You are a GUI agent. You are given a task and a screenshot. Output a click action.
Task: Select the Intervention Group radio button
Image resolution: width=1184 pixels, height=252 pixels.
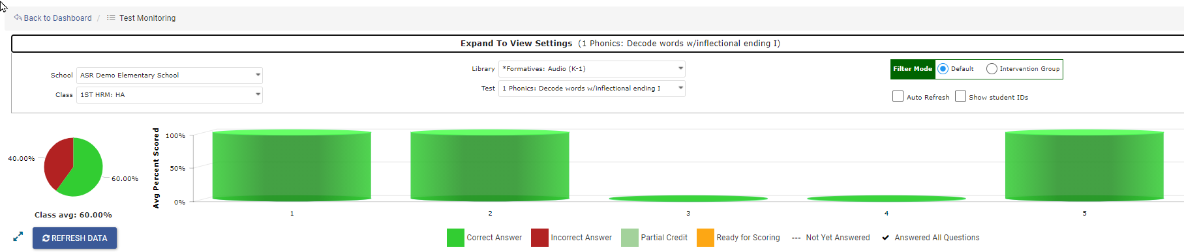pyautogui.click(x=992, y=69)
